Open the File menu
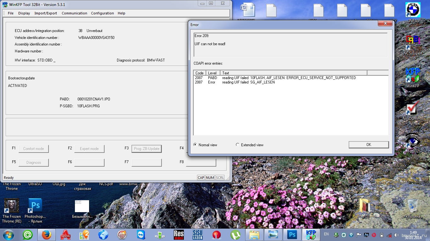The height and width of the screenshot is (241, 430). click(11, 13)
